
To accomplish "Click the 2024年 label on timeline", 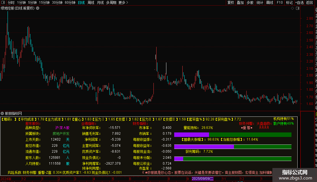I will (6, 179).
